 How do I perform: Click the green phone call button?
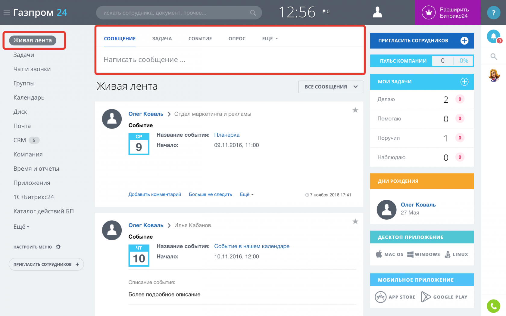click(x=493, y=306)
